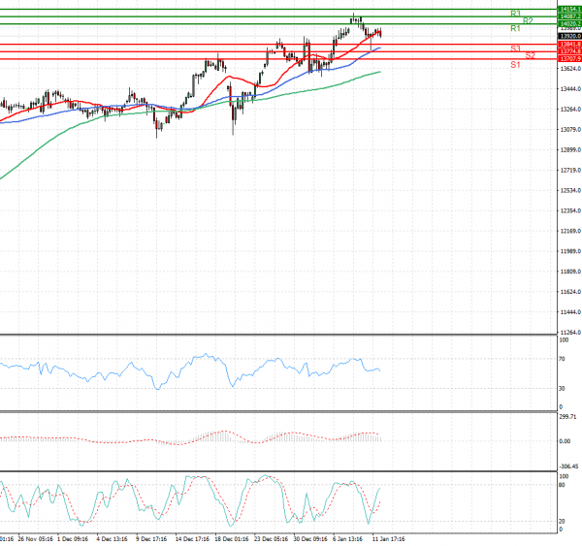Click the 13264.0 price axis value

click(570, 110)
